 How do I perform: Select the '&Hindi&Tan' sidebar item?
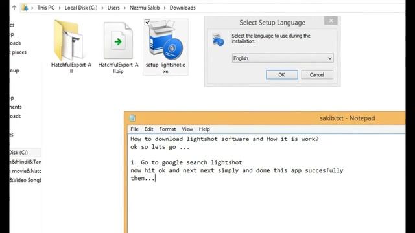click(25, 162)
